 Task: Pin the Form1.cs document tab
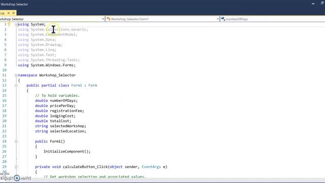(x=9, y=13)
